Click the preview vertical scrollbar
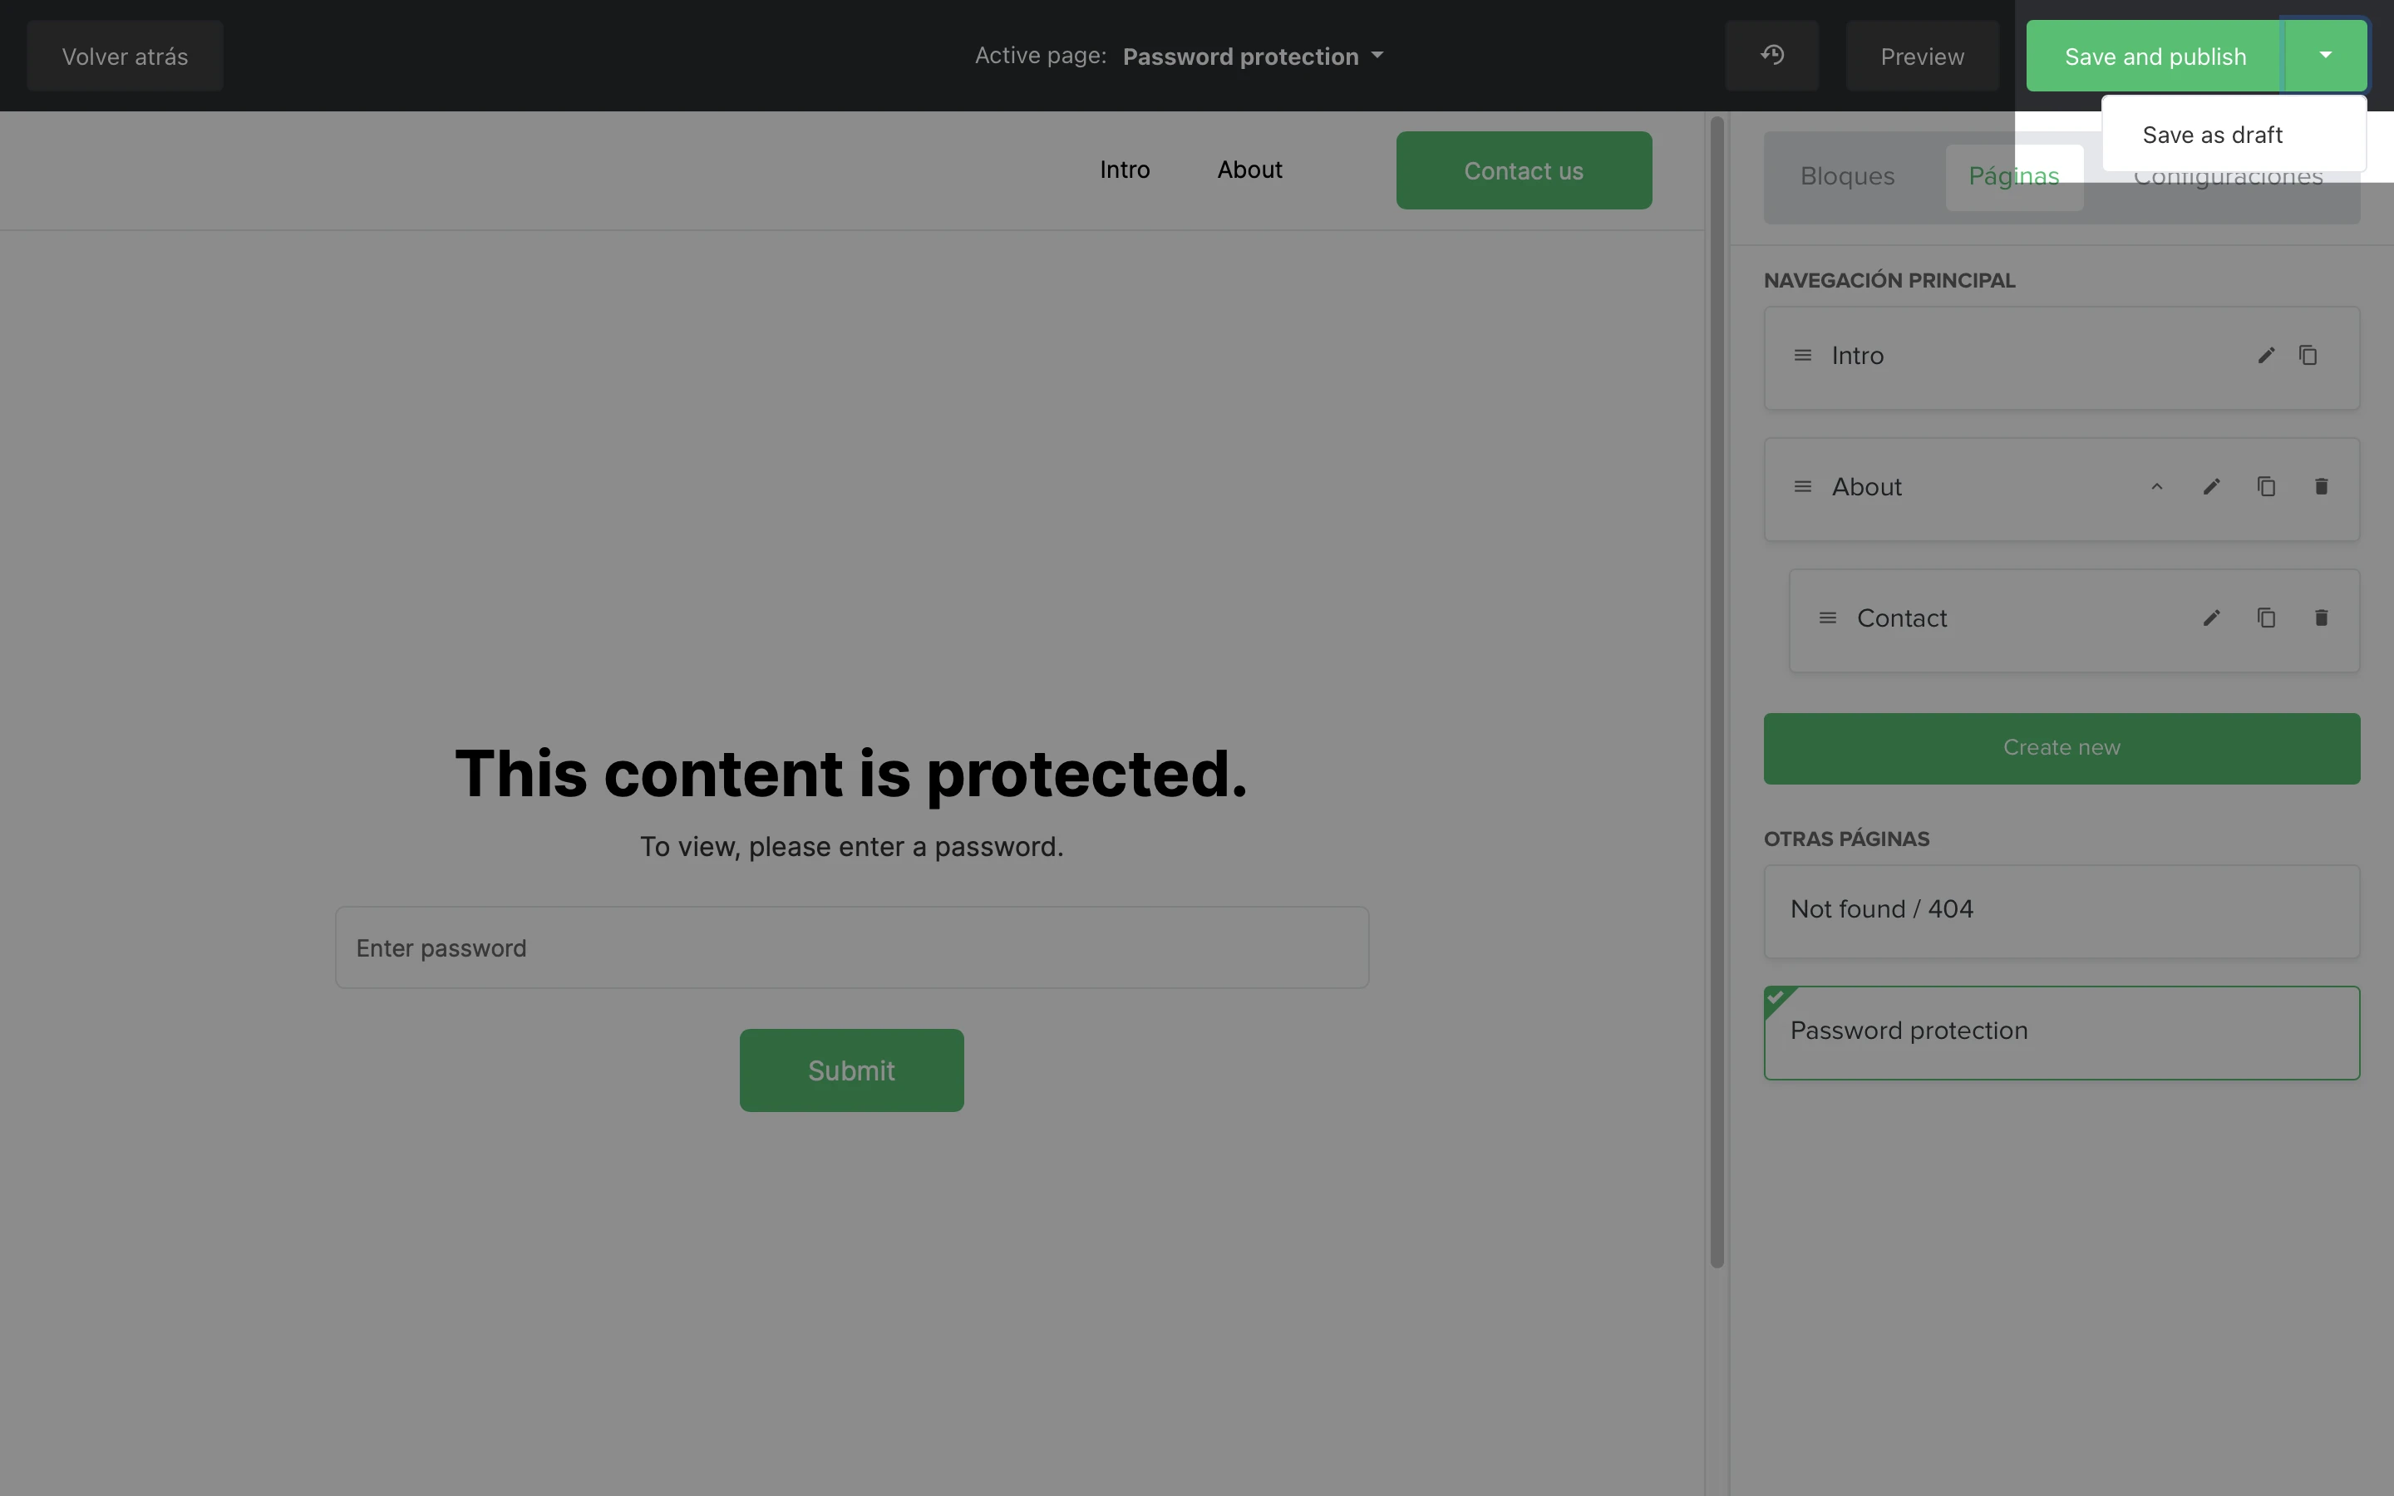This screenshot has width=2394, height=1496. [x=1717, y=691]
